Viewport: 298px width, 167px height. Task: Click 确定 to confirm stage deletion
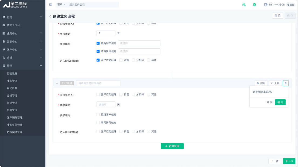[280, 102]
